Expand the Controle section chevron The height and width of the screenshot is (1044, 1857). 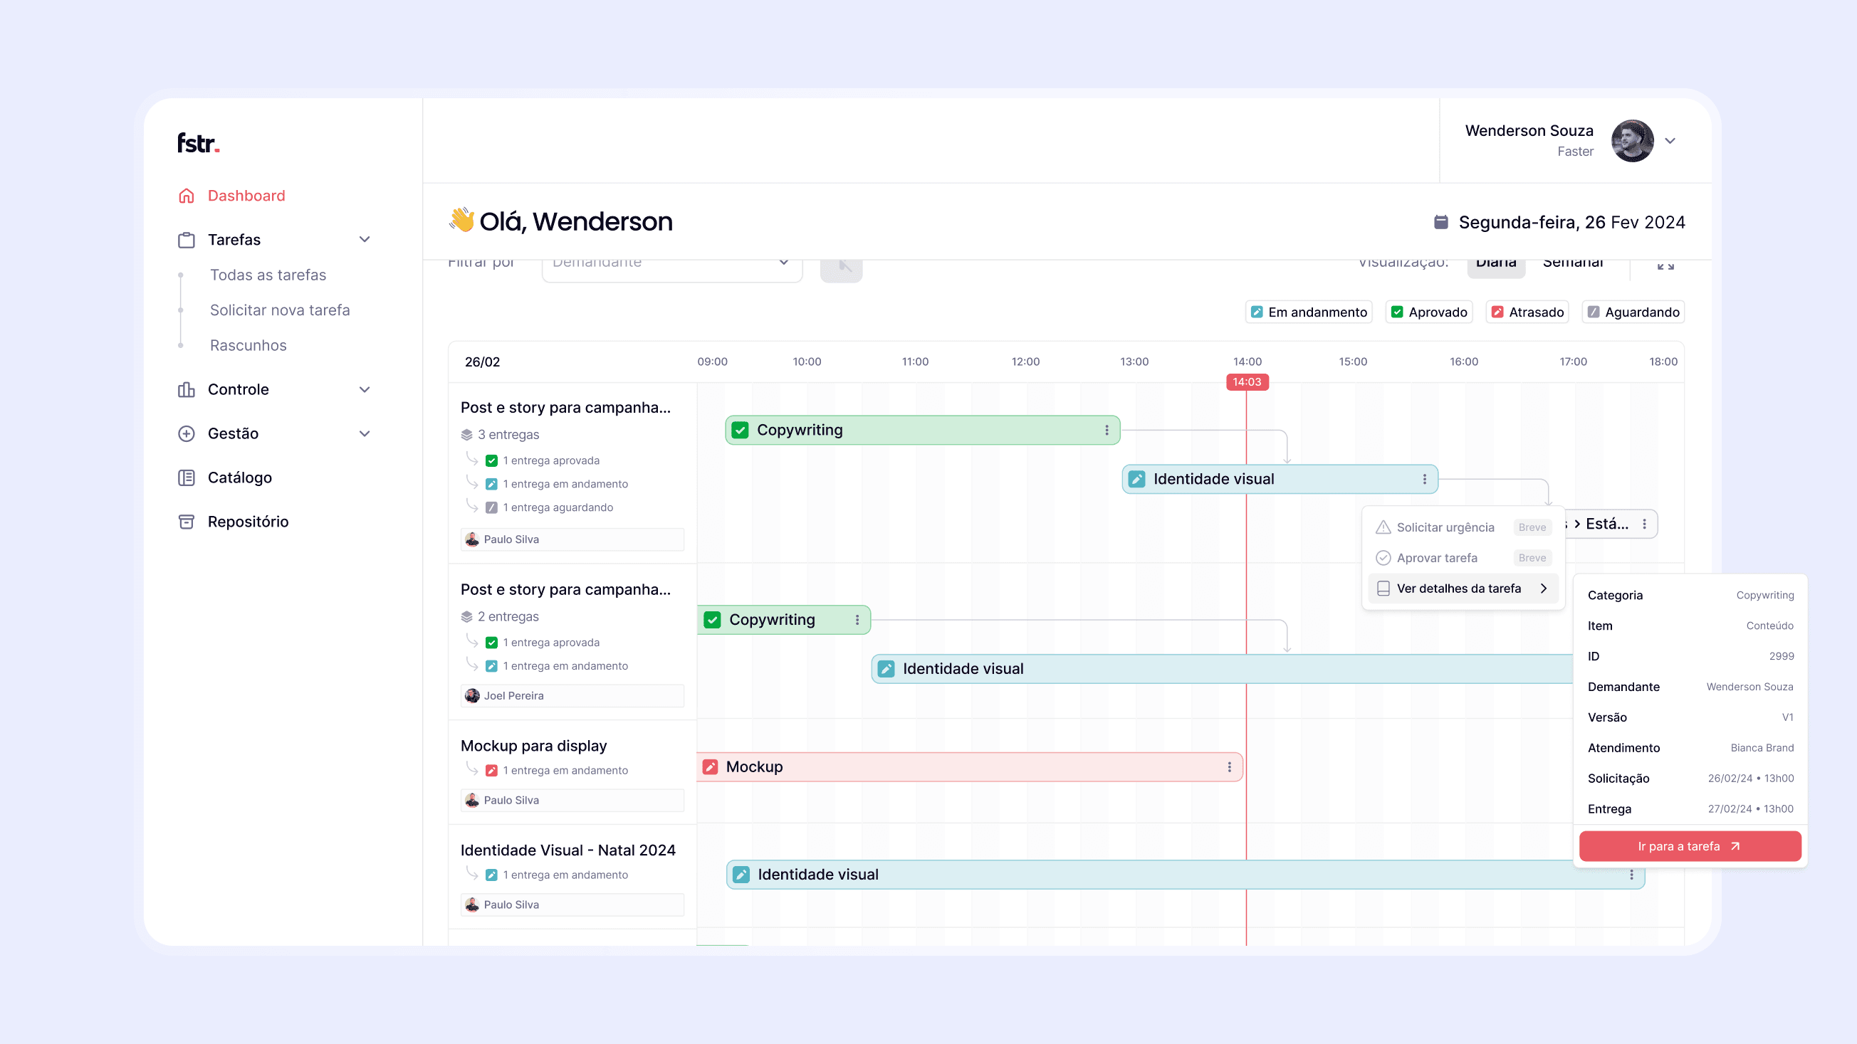[x=365, y=390]
